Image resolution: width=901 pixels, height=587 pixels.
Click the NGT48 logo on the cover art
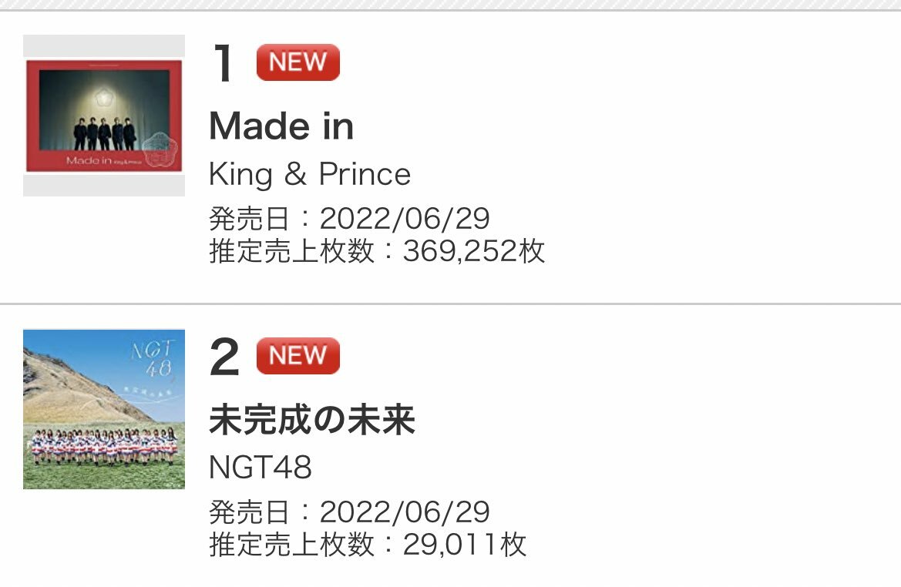coord(153,359)
